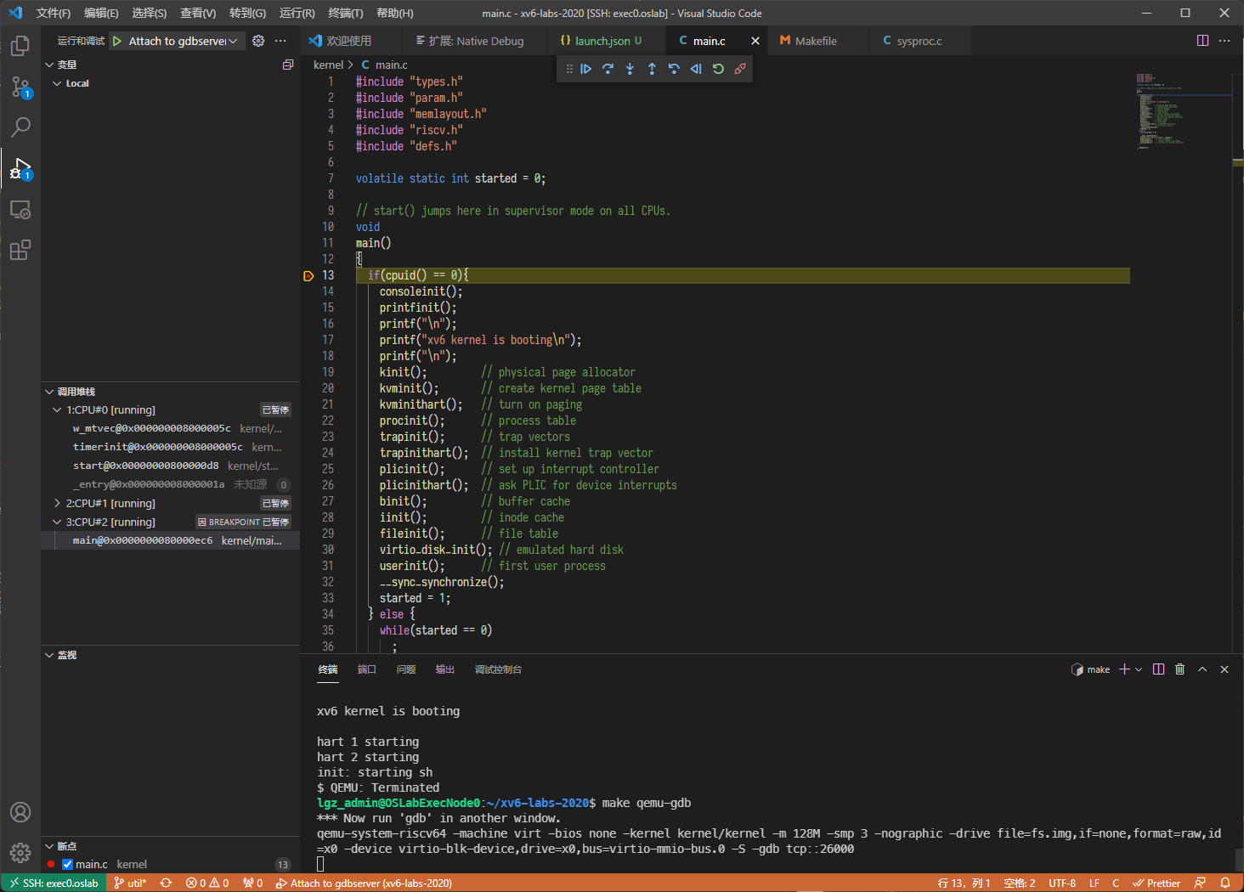
Task: Open the Attach to gdbserver configuration dropdown
Action: 232,41
